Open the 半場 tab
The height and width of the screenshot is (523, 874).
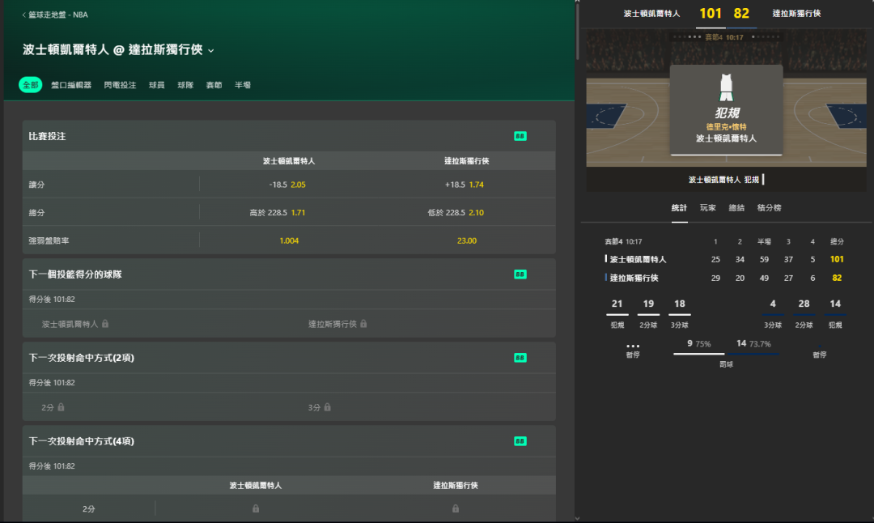tap(243, 85)
